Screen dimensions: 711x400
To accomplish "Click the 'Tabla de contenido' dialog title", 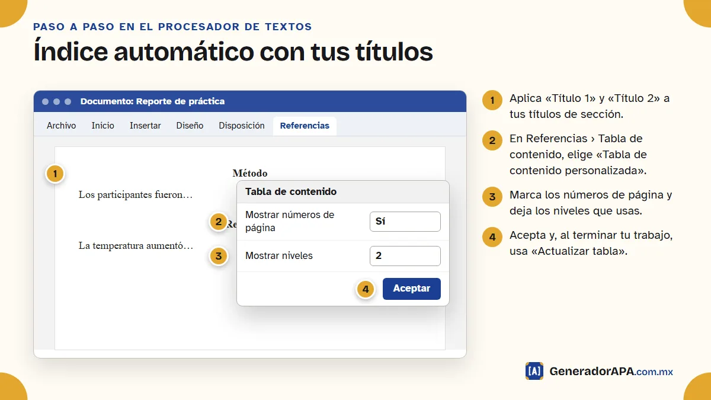I will (291, 192).
